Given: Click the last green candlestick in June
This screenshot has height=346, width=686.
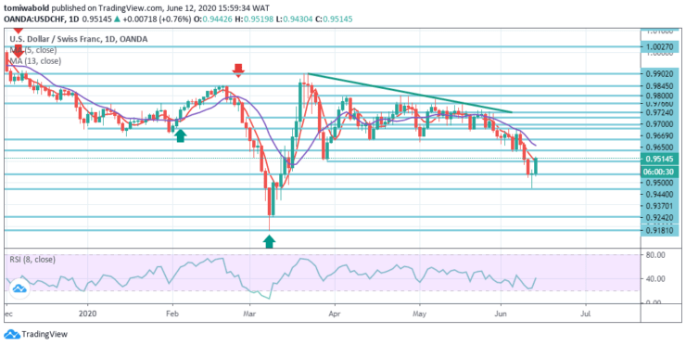Looking at the screenshot, I should coord(536,166).
